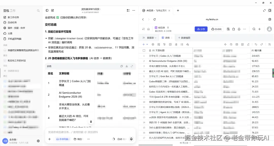Redo change in Feishu table
This screenshot has width=274, height=146.
tap(262, 45)
